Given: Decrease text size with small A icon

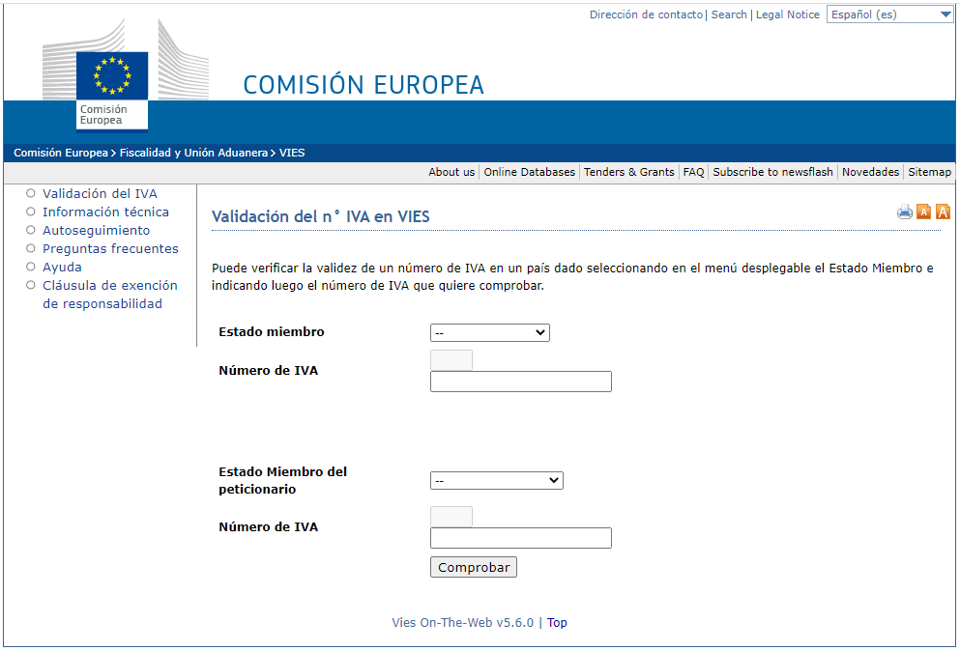Looking at the screenshot, I should click(x=923, y=212).
